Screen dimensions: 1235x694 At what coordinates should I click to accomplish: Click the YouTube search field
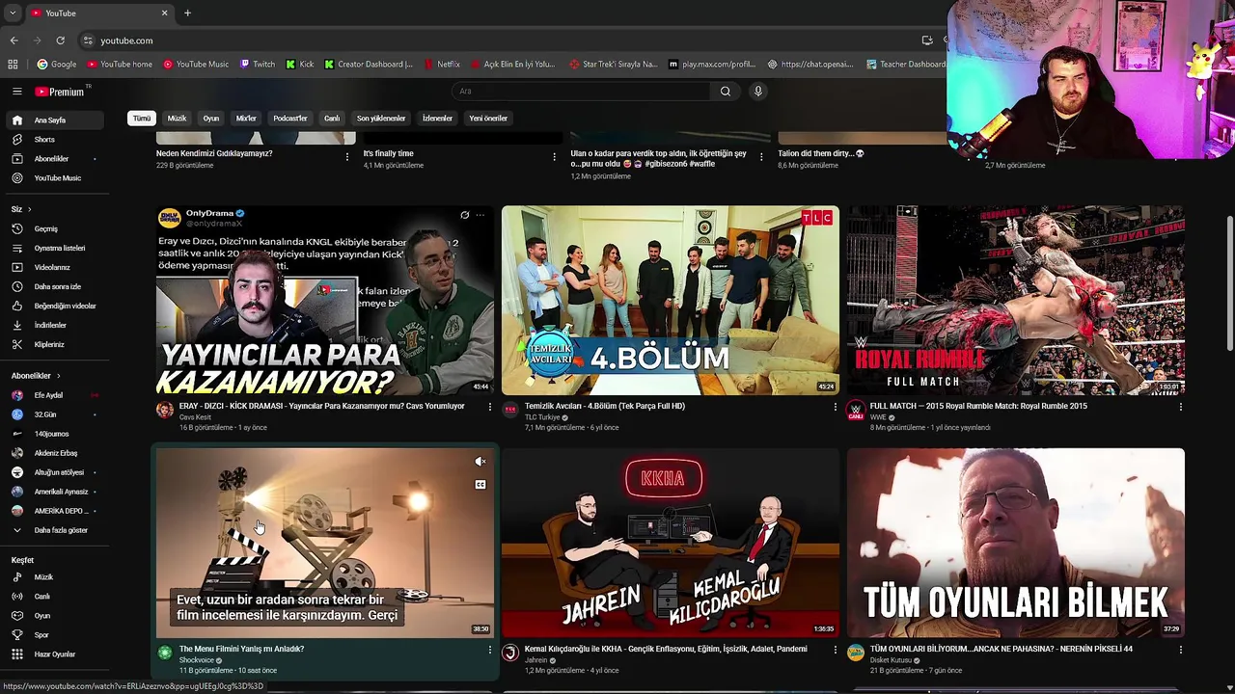coord(581,92)
